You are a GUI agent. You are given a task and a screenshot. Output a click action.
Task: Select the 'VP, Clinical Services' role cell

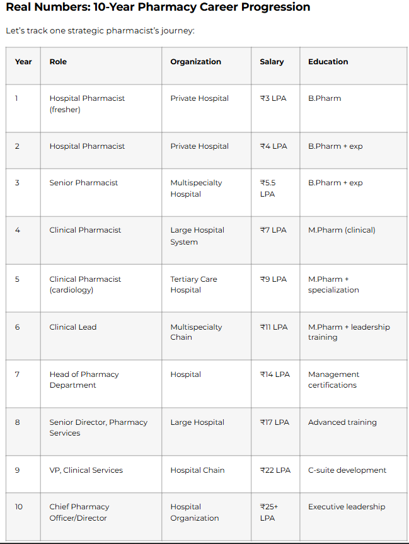(86, 470)
